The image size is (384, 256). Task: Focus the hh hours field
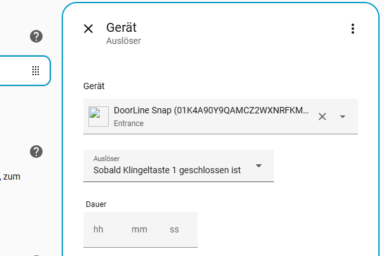coord(99,229)
